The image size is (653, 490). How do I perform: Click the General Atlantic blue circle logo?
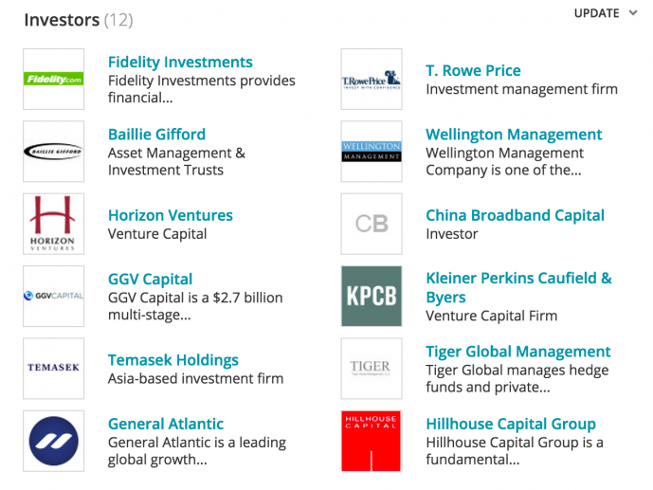pyautogui.click(x=54, y=441)
